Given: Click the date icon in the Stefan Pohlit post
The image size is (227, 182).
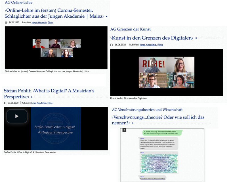Looking at the screenshot, I should 5,103.
